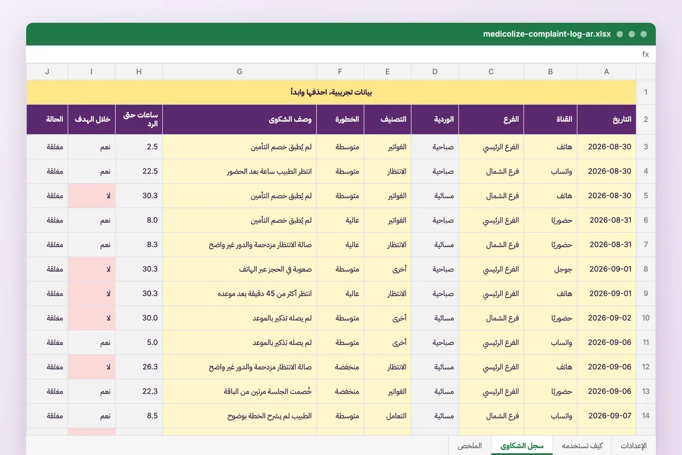Click the وصف الشكوى header cell
The height and width of the screenshot is (455, 682).
coord(240,119)
